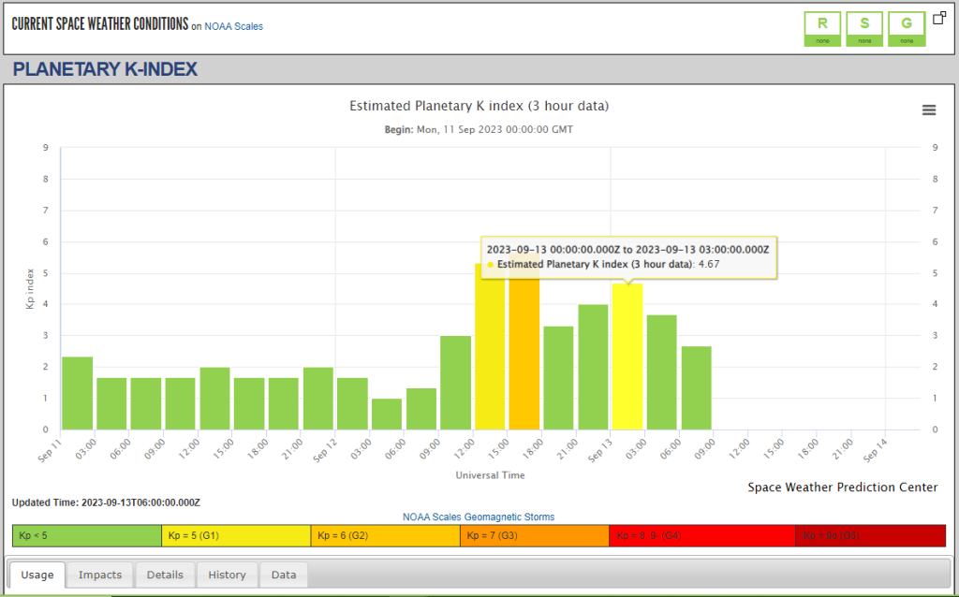
Task: Follow the NOAA Scales link in header
Action: (x=234, y=26)
